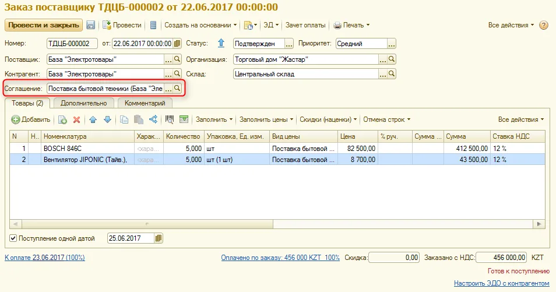
Task: Open Приоритет selection ellipsis button
Action: click(x=392, y=44)
